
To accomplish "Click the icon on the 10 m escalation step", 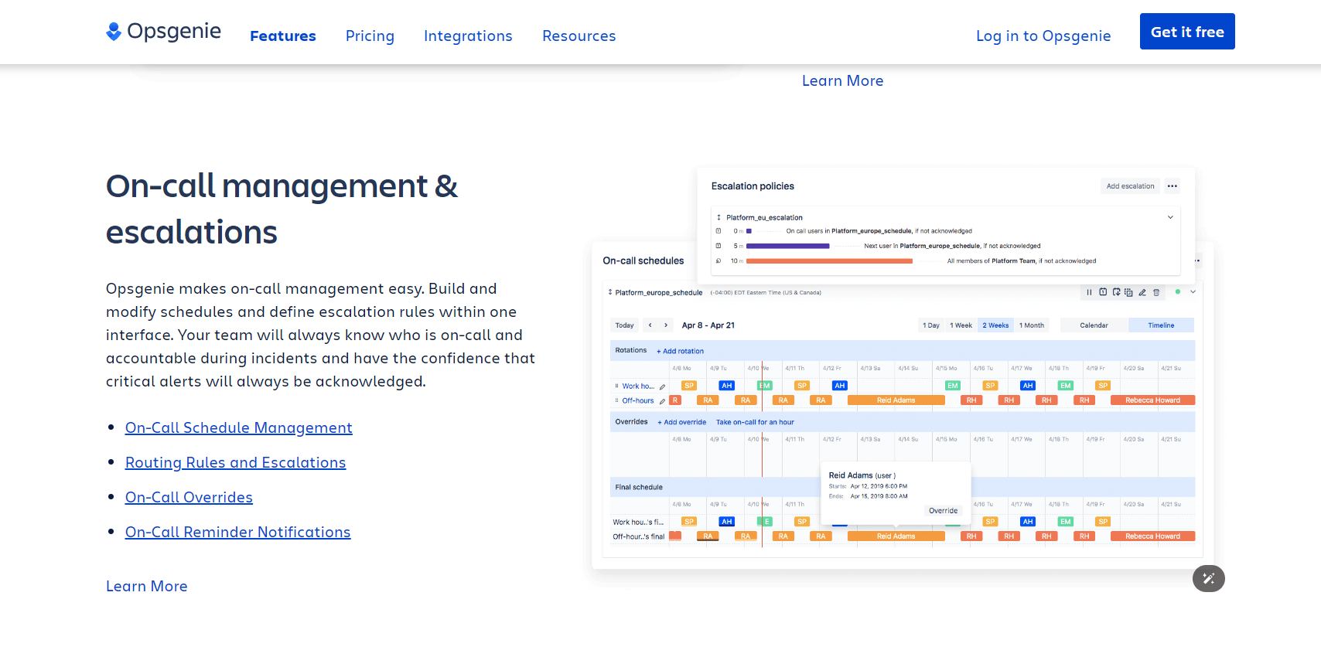I will point(719,261).
